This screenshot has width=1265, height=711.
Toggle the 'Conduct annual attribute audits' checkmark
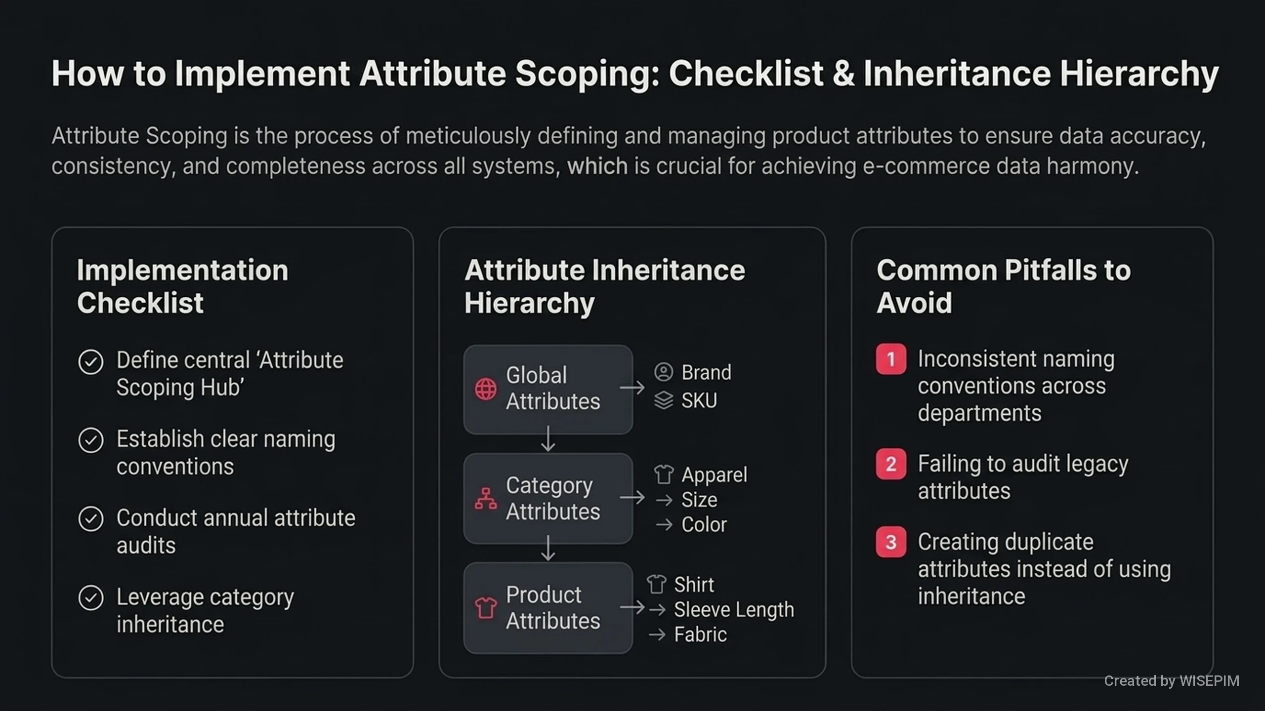(x=91, y=519)
